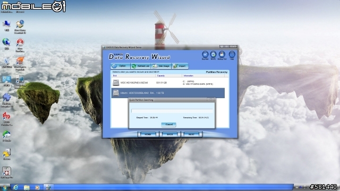The image size is (340, 191).
Task: Select the 931.51 GB capacity cell
Action: [161, 83]
